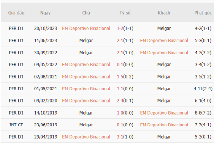Select the "Chủ" column header
Viewport: 214px width, 143px height.
(86, 13)
